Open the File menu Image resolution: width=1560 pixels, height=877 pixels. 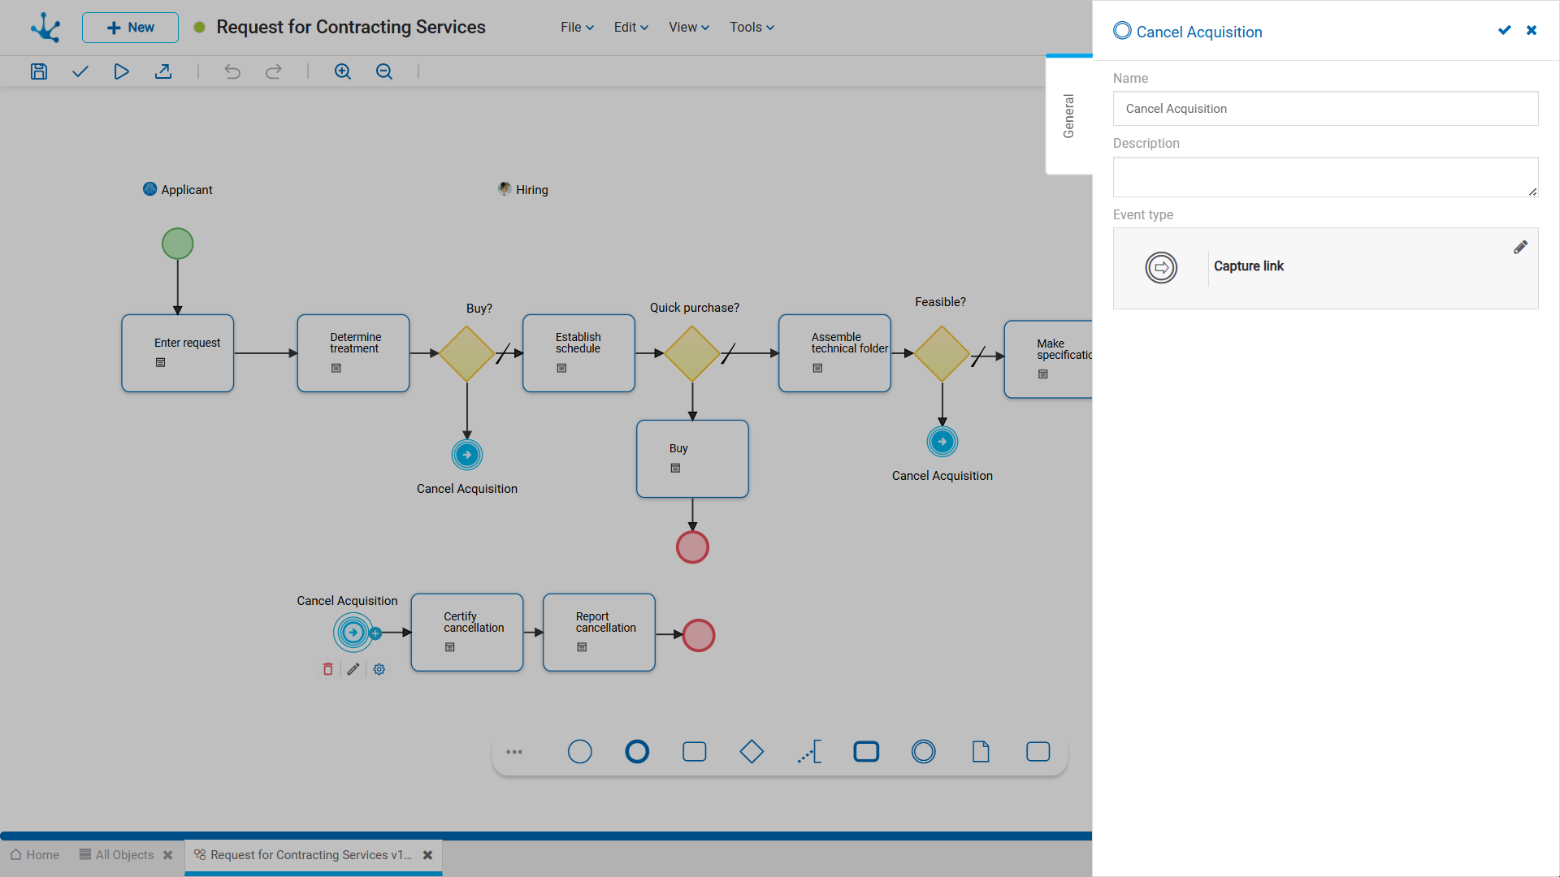click(578, 27)
